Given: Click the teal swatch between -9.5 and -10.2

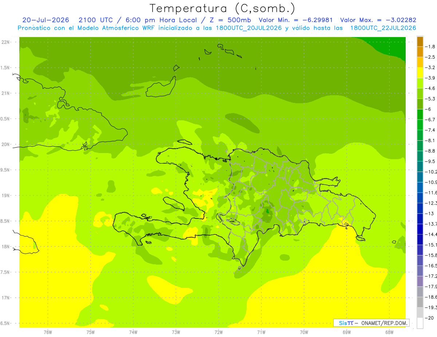Looking at the screenshot, I should [420, 167].
